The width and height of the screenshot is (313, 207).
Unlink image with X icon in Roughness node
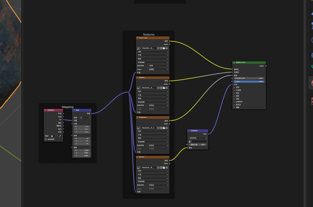tap(167, 128)
